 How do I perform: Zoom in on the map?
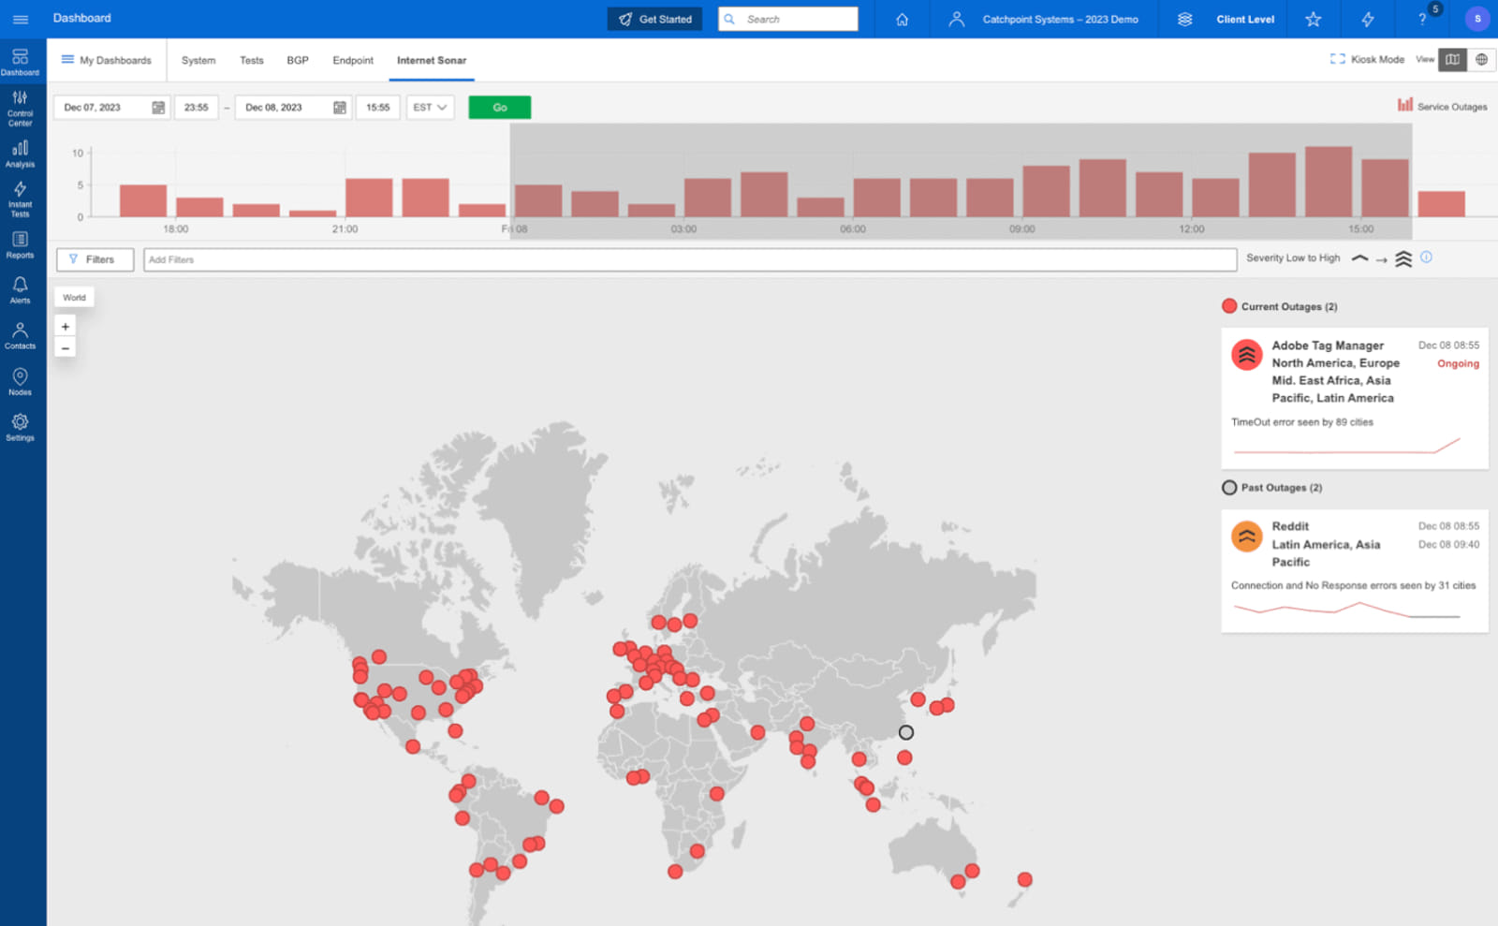[x=66, y=327]
